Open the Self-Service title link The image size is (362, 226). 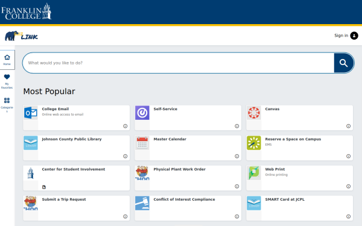[165, 109]
